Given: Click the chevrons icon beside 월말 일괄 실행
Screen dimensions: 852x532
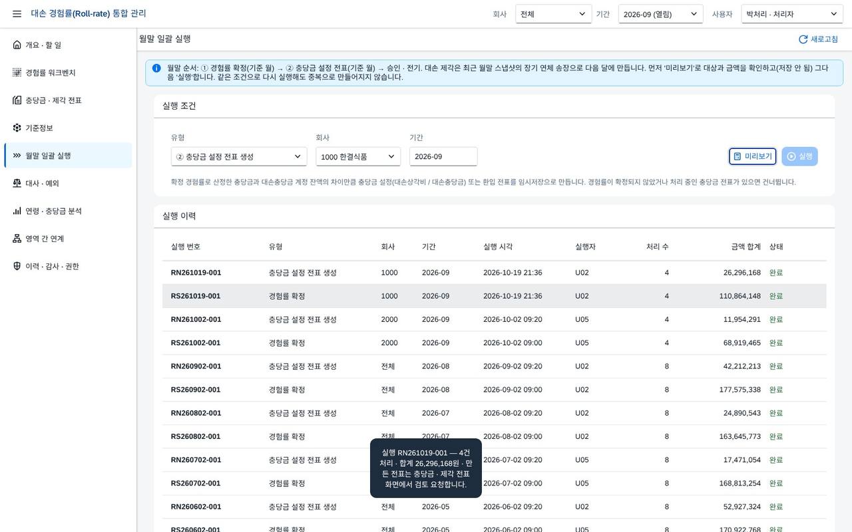Looking at the screenshot, I should tap(17, 156).
